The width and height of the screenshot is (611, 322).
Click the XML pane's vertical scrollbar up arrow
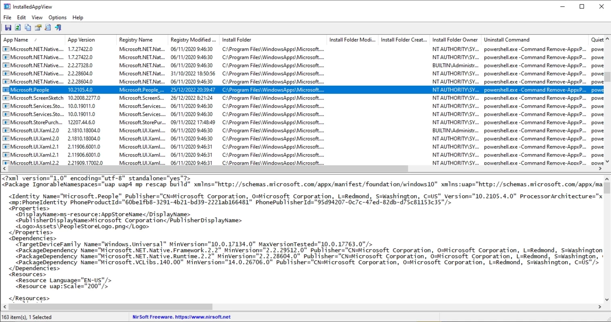(607, 178)
